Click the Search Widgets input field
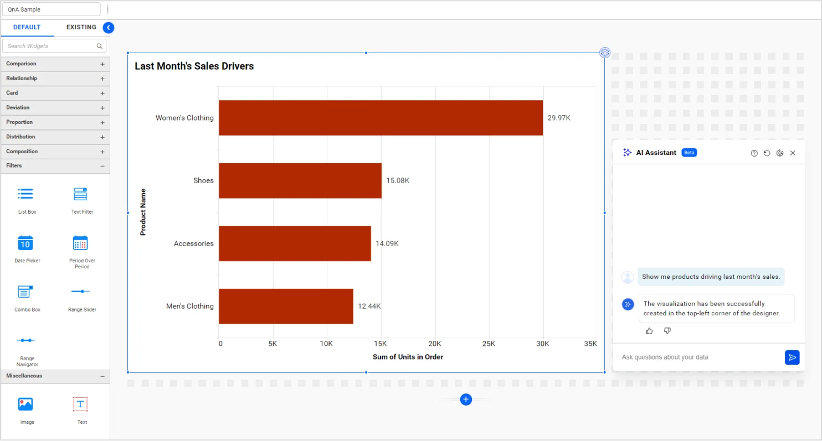The image size is (822, 441). [x=50, y=46]
